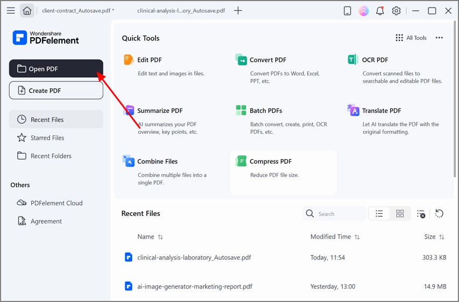Switch to grid thumbnail view
Image resolution: width=459 pixels, height=302 pixels.
(400, 214)
